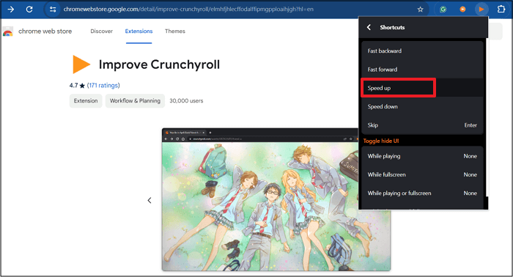513x277 pixels.
Task: Click the Shortcuts panel title
Action: 392,27
